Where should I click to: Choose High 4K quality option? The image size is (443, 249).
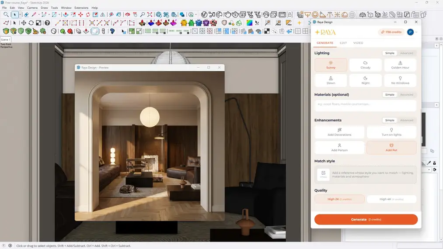click(391, 199)
